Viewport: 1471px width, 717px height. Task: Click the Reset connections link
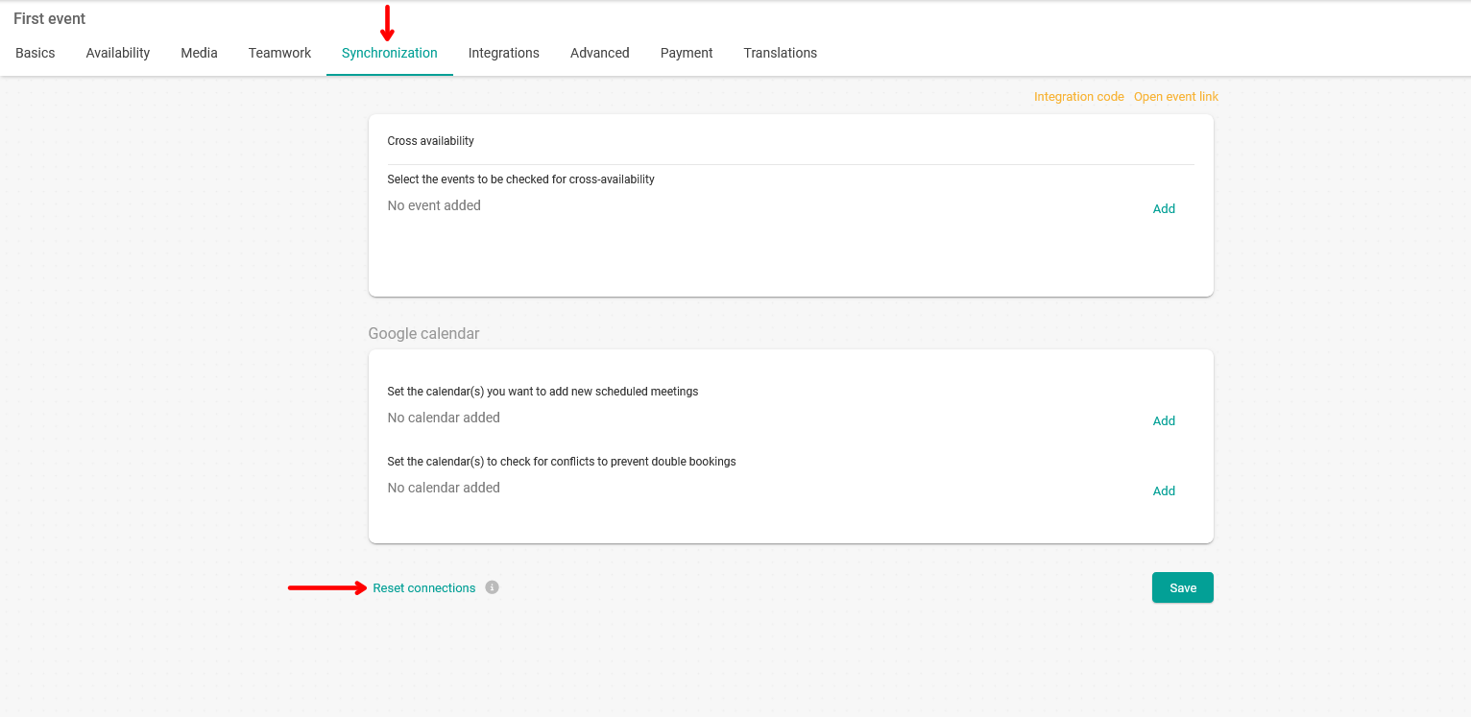[424, 588]
